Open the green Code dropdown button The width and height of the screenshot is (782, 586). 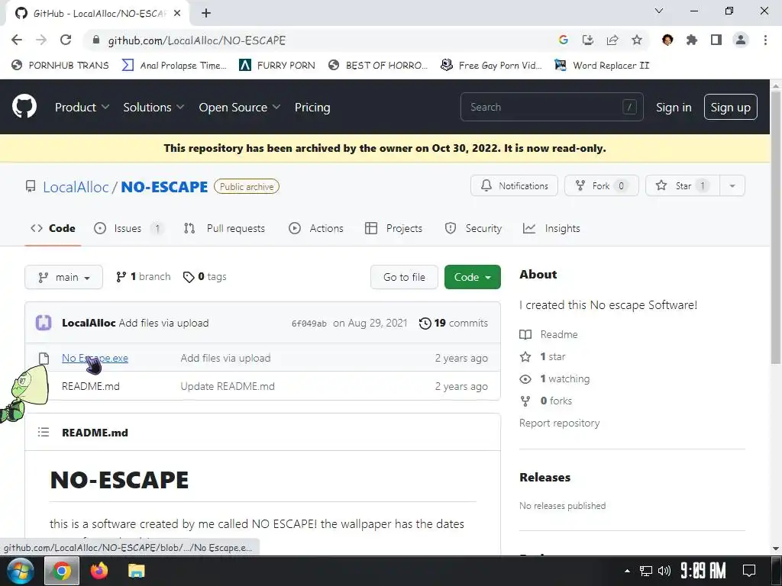(472, 277)
